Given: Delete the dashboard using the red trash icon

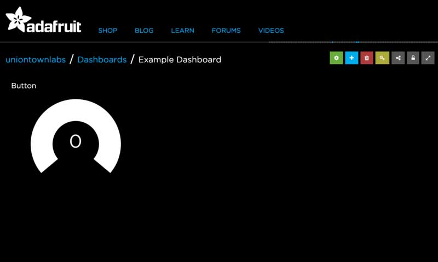Looking at the screenshot, I should pyautogui.click(x=367, y=58).
